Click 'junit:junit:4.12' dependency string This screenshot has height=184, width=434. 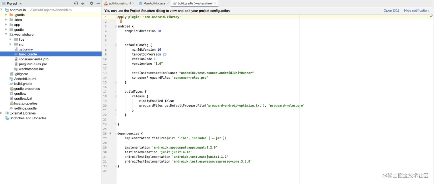click(x=175, y=152)
